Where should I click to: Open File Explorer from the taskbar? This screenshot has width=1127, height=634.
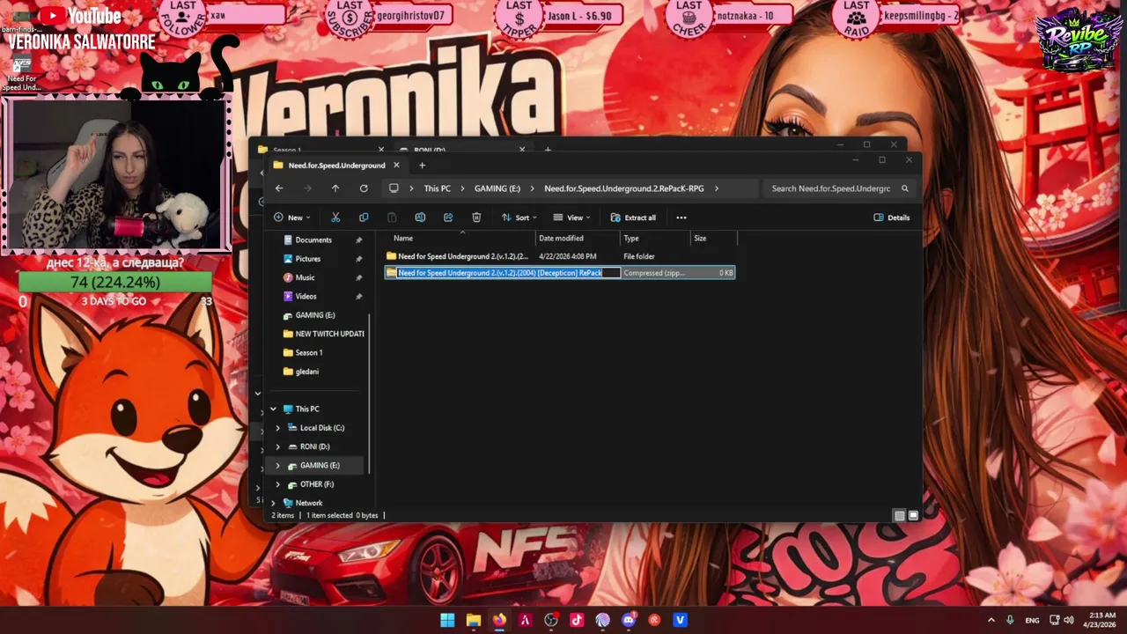(x=474, y=620)
